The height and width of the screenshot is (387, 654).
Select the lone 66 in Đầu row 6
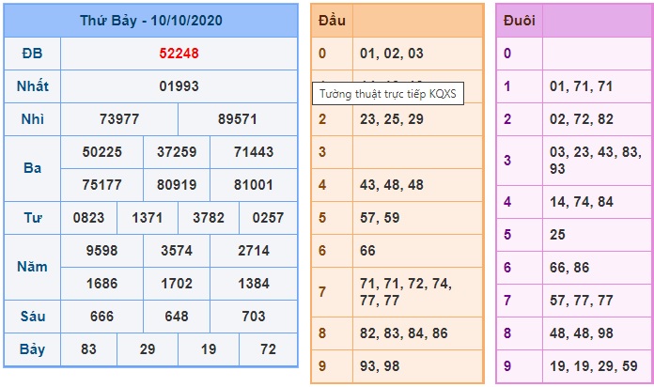[x=367, y=251]
